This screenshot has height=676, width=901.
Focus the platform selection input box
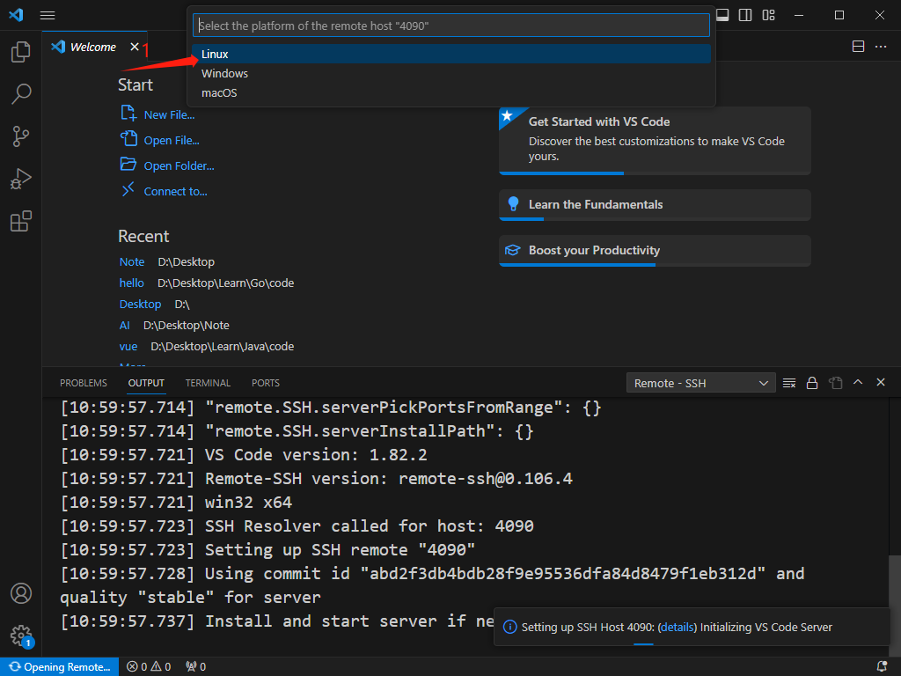click(x=451, y=26)
